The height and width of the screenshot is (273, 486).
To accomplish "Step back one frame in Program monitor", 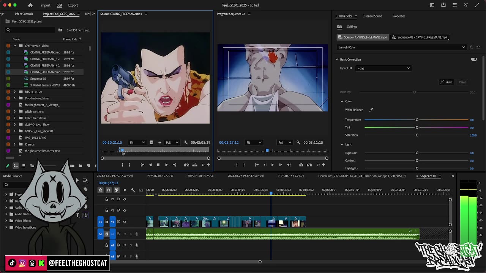I will 265,165.
